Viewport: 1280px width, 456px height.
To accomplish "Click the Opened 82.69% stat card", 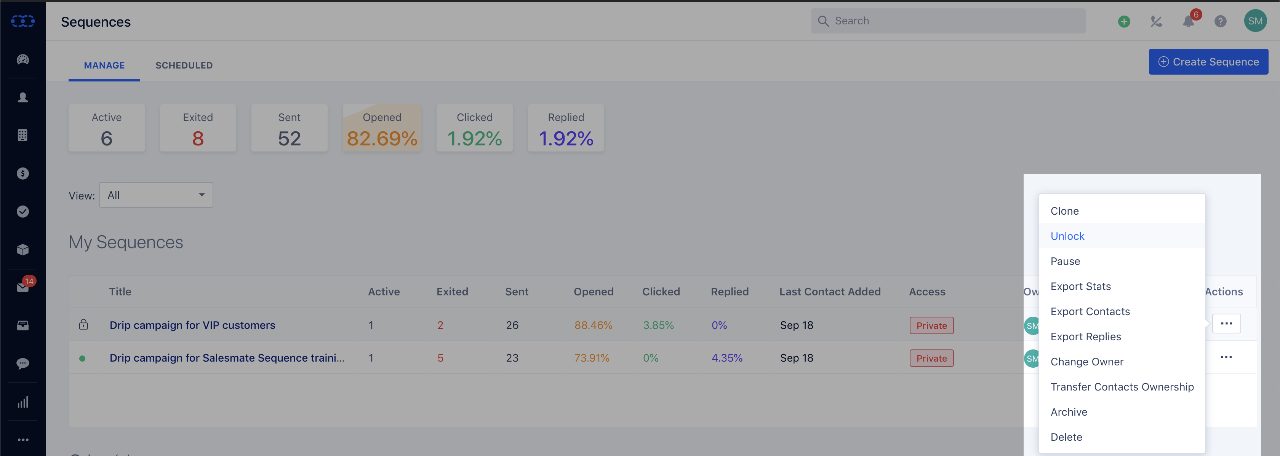I will click(x=382, y=128).
